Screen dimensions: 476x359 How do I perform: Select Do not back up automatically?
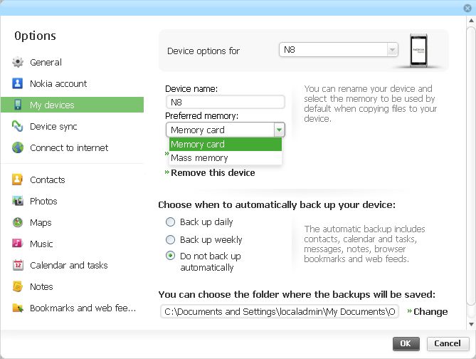[170, 256]
